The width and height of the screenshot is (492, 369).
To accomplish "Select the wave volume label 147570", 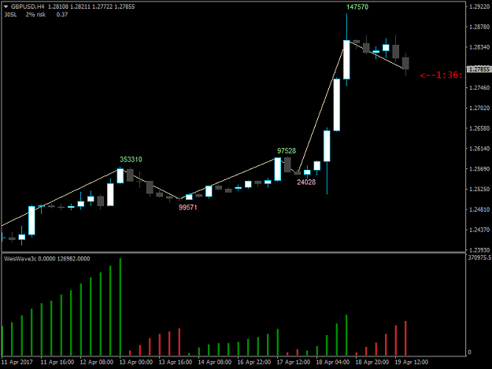I will 357,7.
